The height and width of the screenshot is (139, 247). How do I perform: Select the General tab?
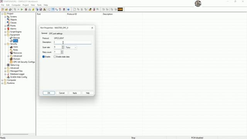tap(44, 33)
